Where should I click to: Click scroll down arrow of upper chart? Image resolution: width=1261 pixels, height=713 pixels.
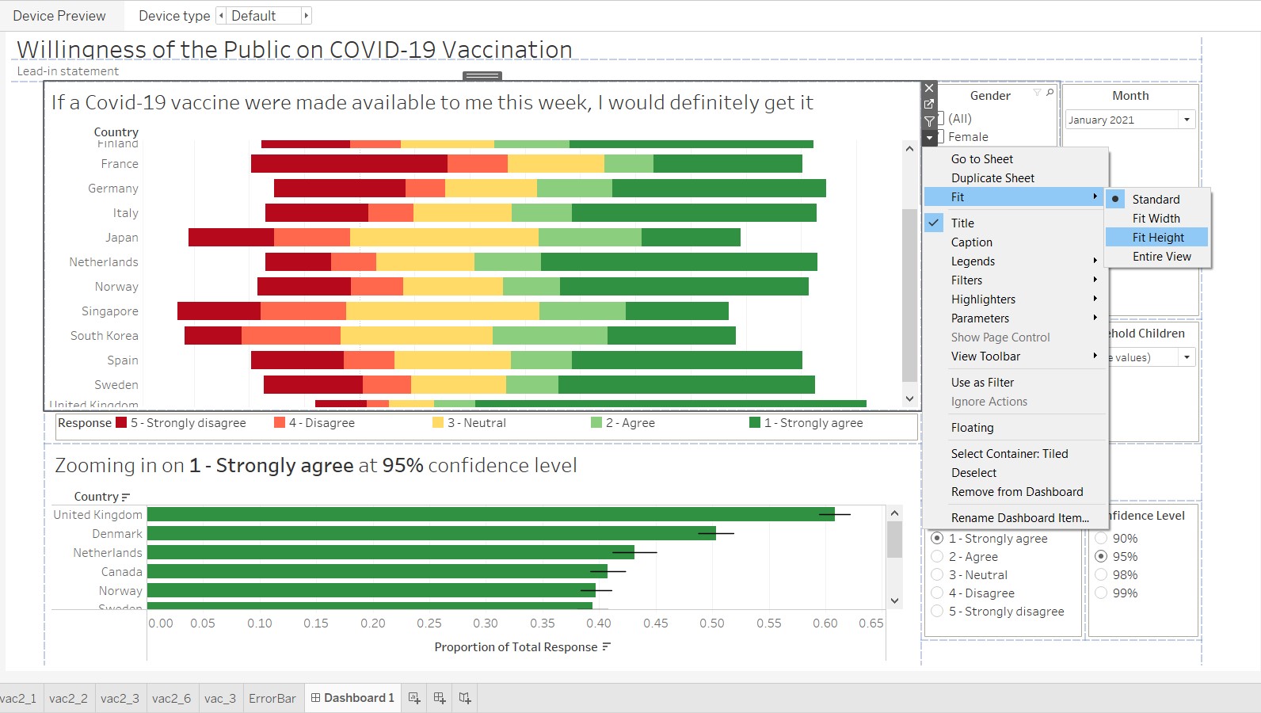click(909, 398)
